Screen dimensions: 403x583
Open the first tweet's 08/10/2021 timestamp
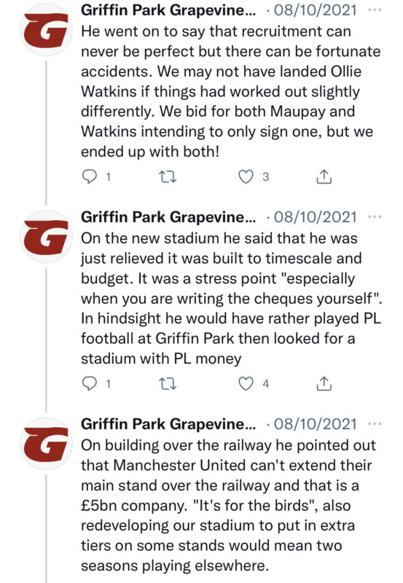316,10
